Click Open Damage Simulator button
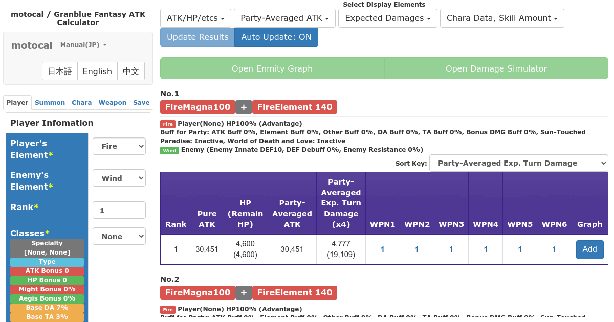Image resolution: width=614 pixels, height=322 pixels. click(496, 68)
